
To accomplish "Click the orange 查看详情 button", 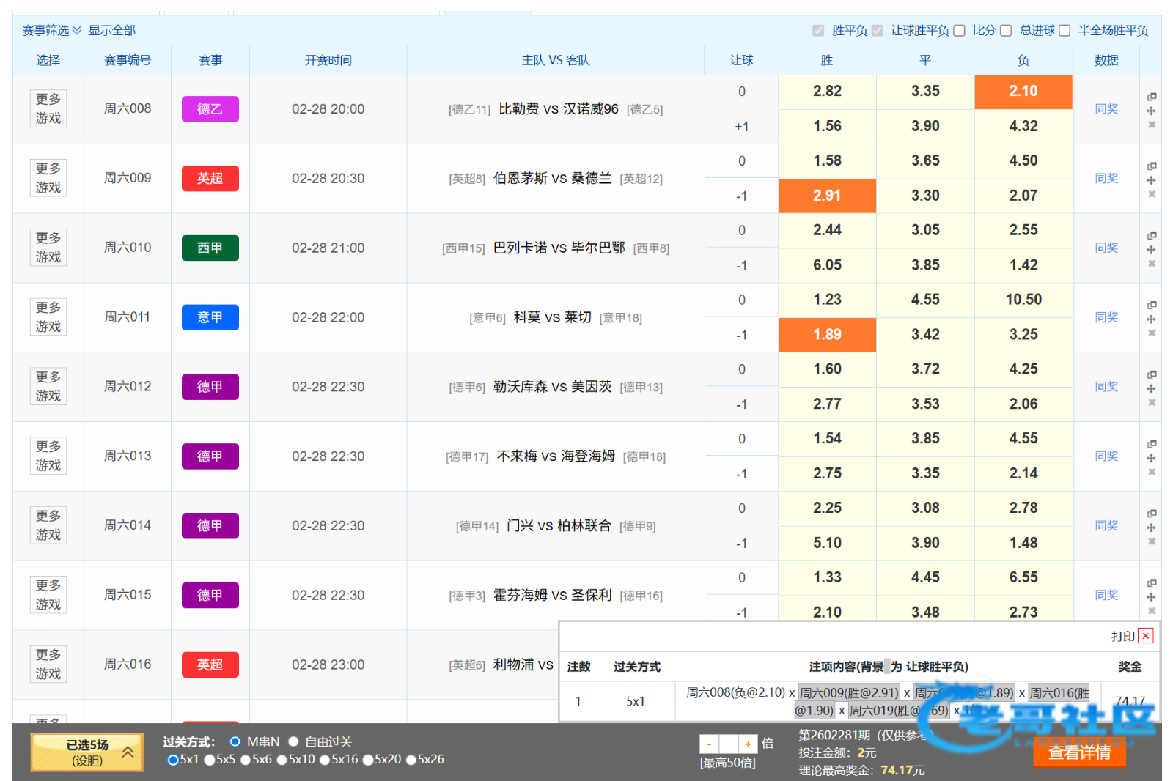I will coord(1079,753).
